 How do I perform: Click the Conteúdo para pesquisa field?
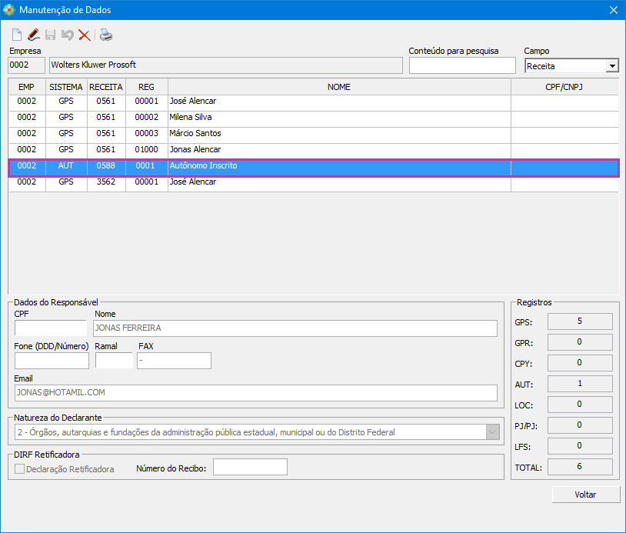pyautogui.click(x=461, y=66)
